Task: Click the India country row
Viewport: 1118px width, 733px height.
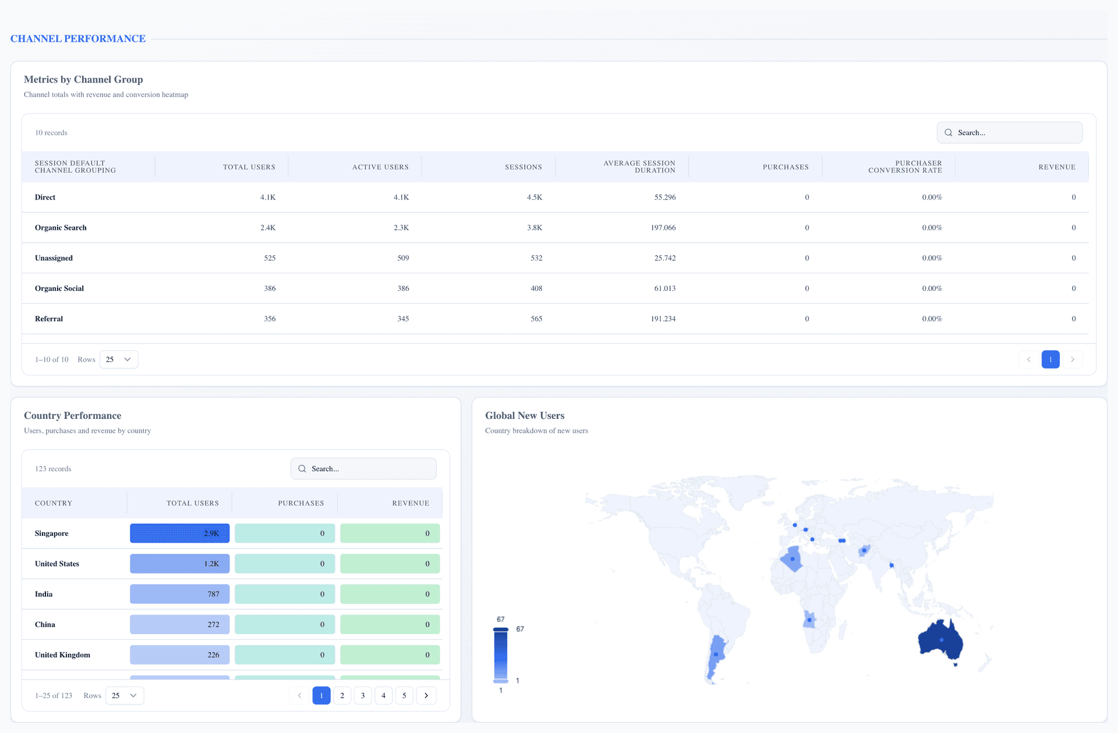Action: [x=232, y=594]
